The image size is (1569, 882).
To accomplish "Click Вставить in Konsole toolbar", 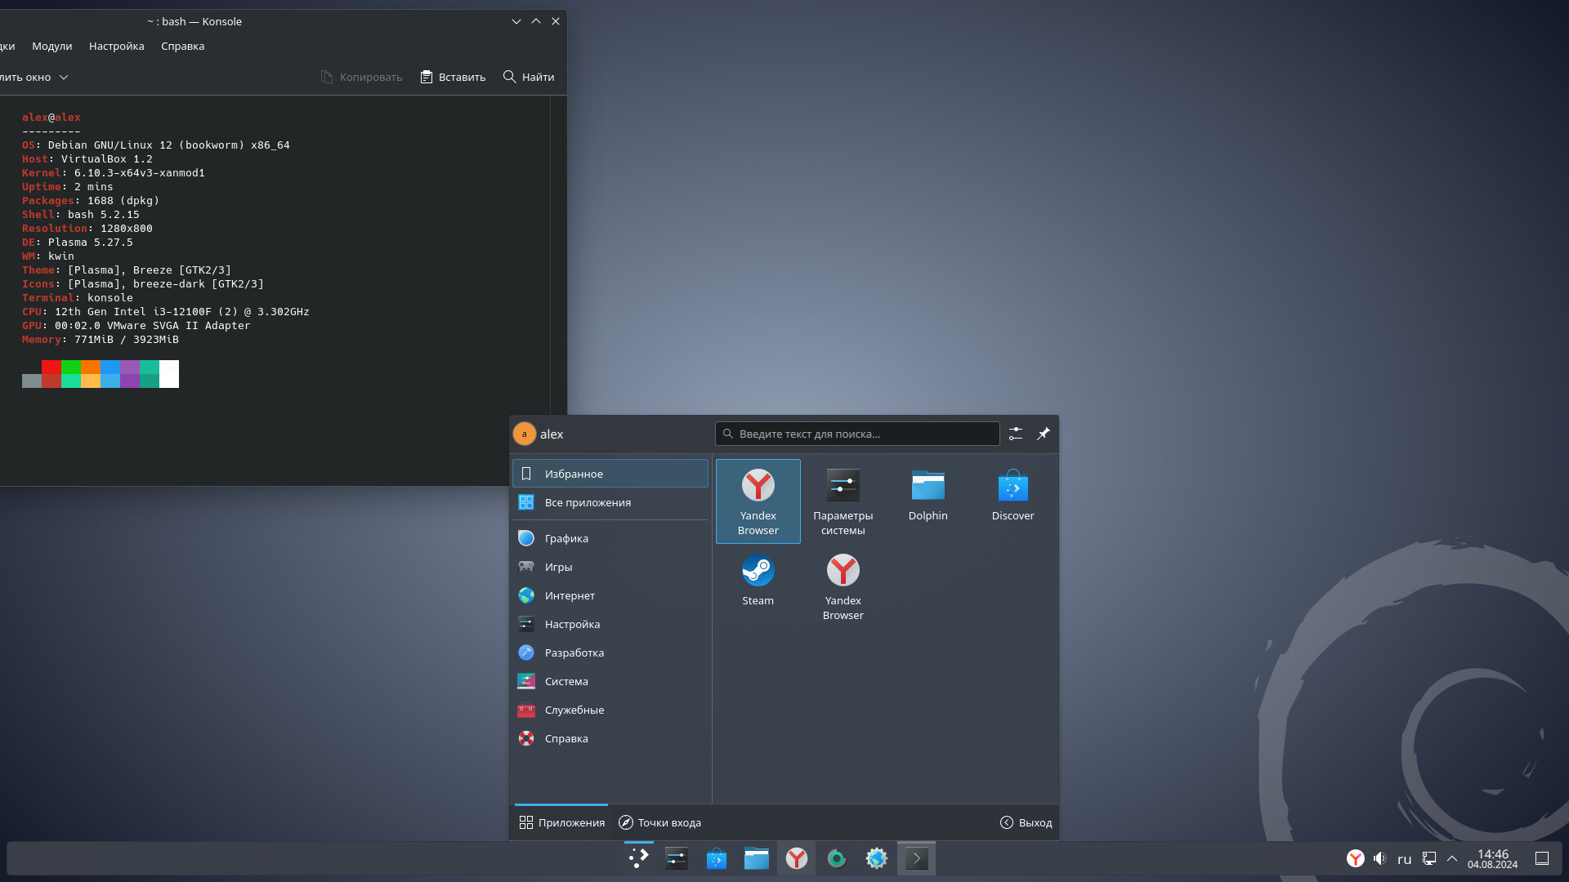I will (453, 77).
